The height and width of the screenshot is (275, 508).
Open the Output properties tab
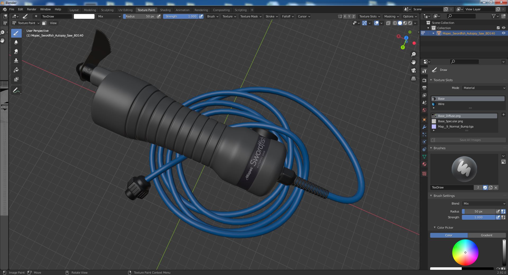click(424, 88)
